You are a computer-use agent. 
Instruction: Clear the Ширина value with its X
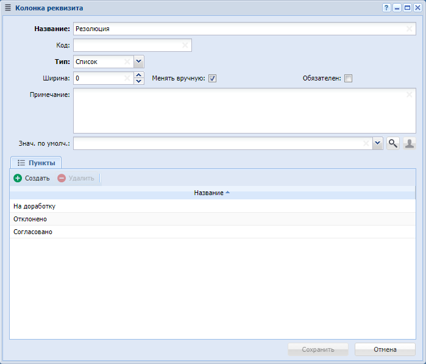coord(127,78)
